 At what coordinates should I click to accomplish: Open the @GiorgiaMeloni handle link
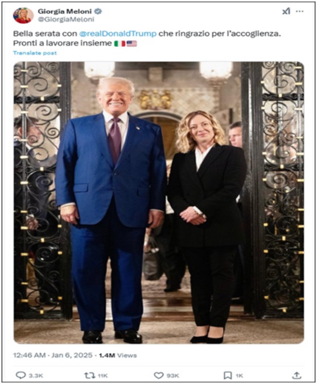point(66,19)
